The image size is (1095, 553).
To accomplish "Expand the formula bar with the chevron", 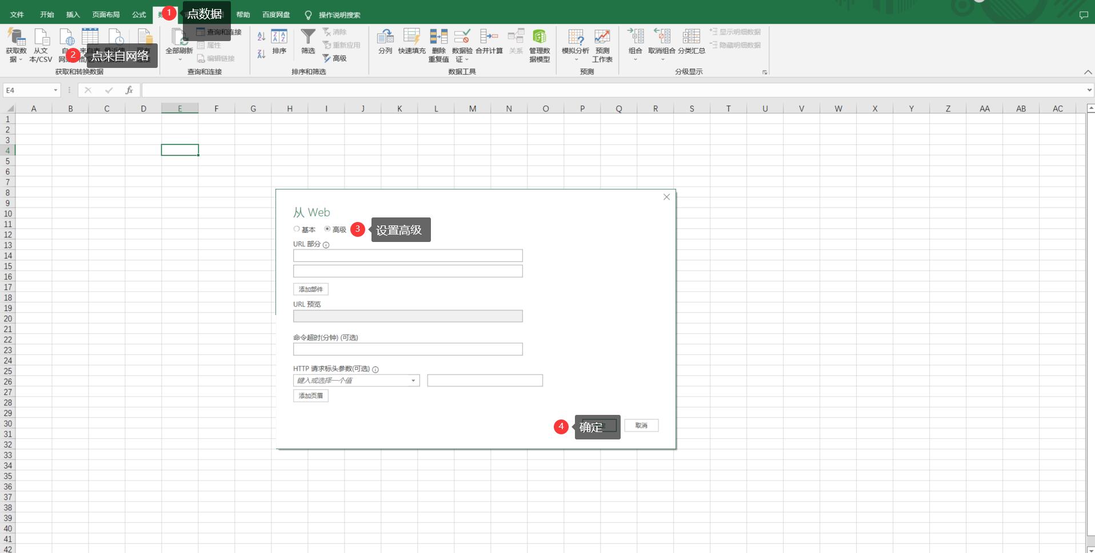I will (1089, 90).
